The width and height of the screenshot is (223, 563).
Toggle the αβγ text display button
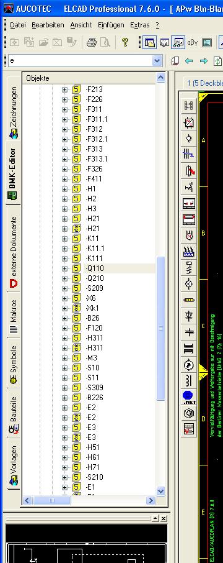193,43
